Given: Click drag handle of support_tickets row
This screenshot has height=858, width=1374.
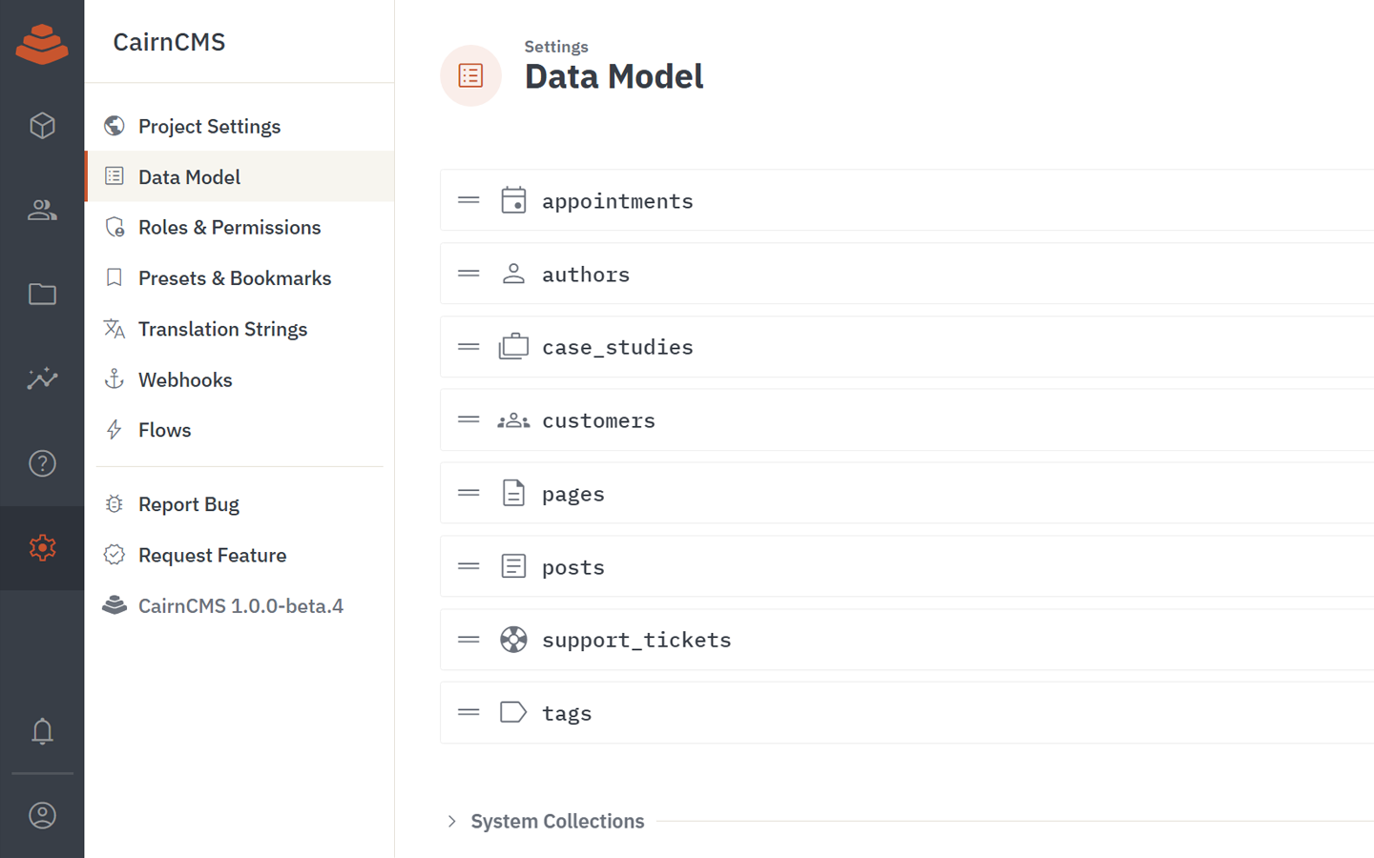Looking at the screenshot, I should [468, 639].
